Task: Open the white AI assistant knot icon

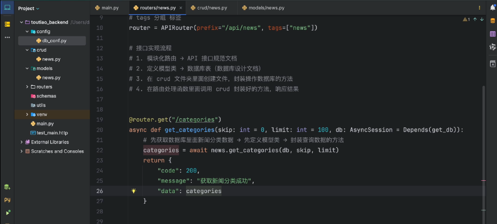Action: (x=493, y=47)
